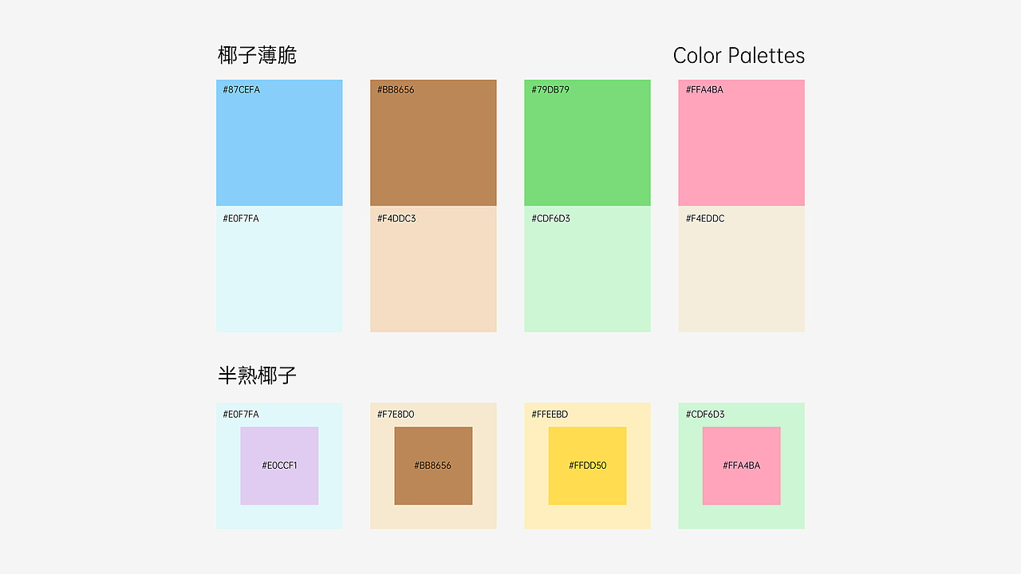Click the #CDF6D3 hex label in the 半熟椰子 section
Image resolution: width=1021 pixels, height=574 pixels.
pyautogui.click(x=705, y=415)
